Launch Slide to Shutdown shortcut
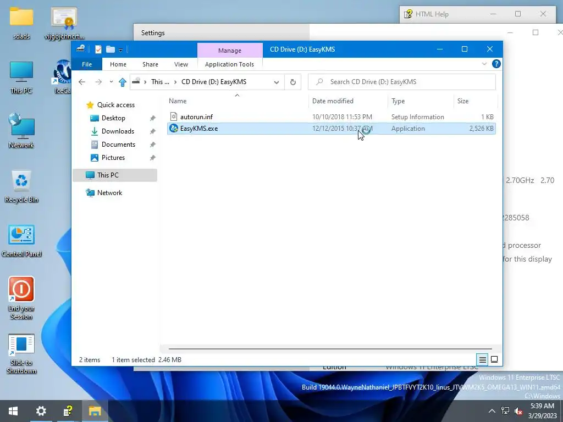 point(21,354)
